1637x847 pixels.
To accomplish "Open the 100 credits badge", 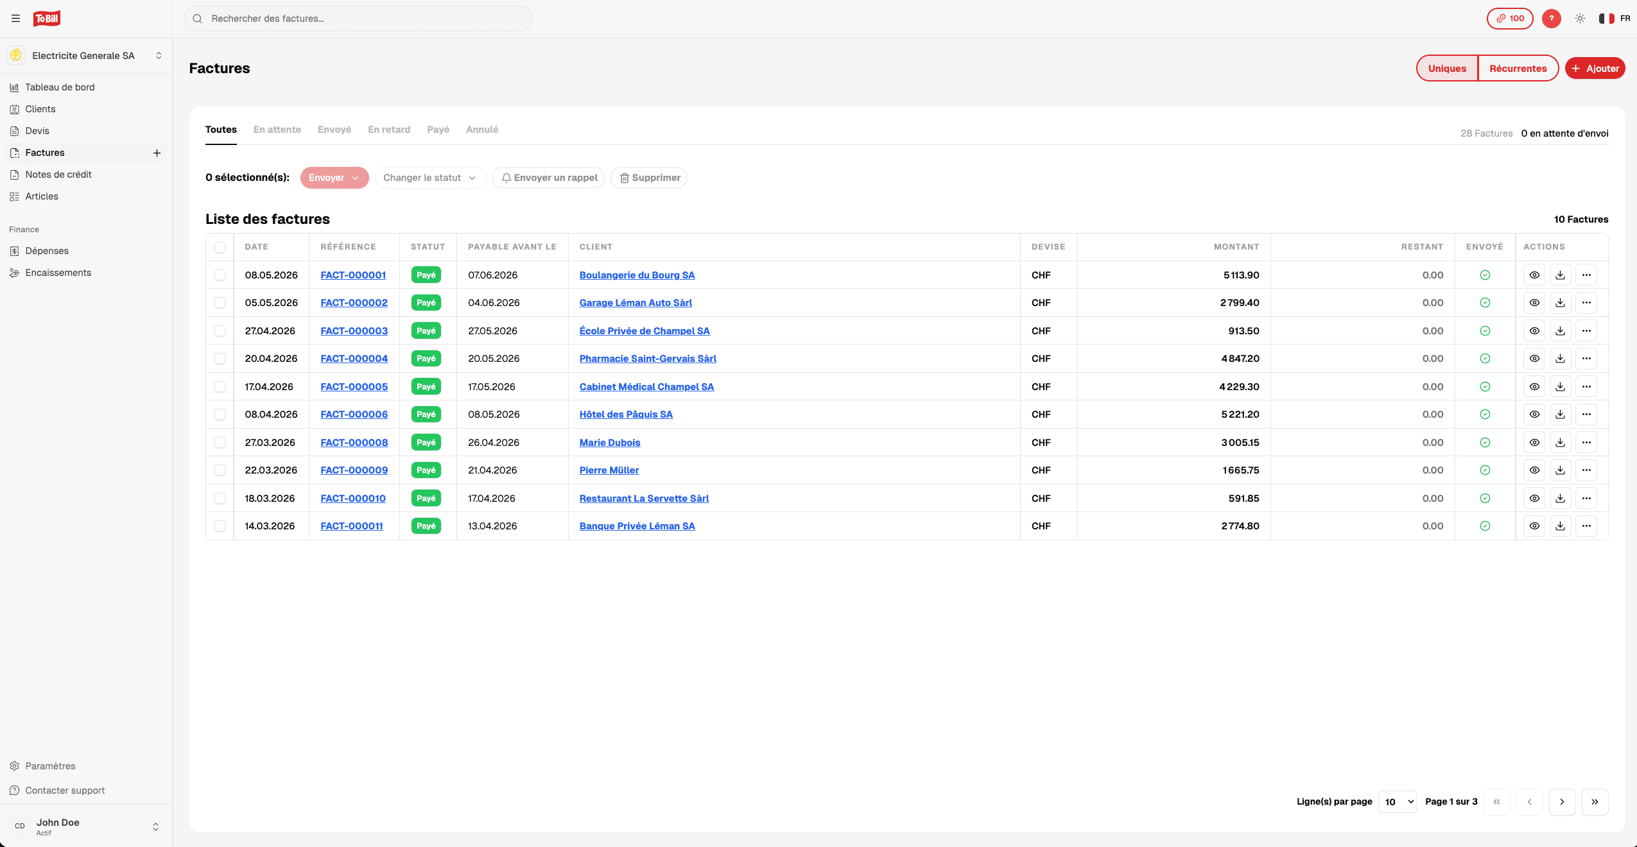I will (x=1510, y=19).
